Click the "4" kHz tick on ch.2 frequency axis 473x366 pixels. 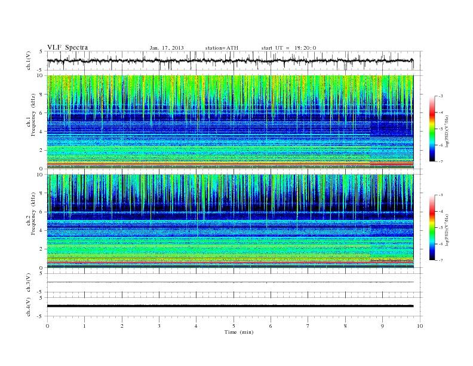tap(42, 230)
